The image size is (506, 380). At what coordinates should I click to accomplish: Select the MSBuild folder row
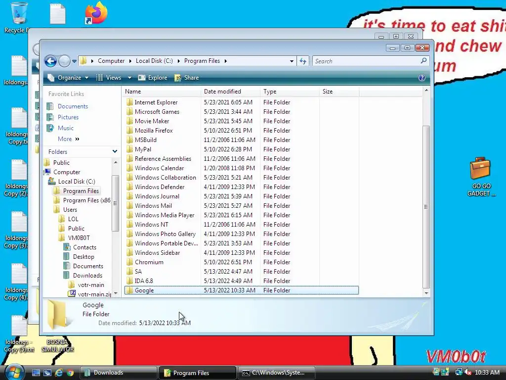pos(241,140)
